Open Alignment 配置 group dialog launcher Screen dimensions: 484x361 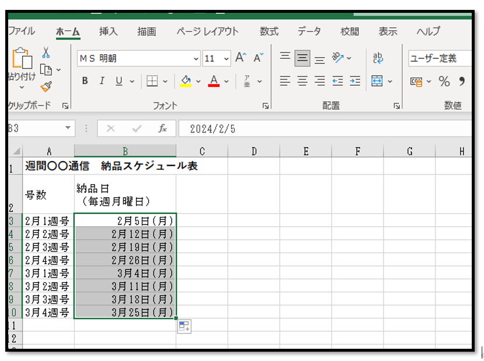(x=396, y=106)
